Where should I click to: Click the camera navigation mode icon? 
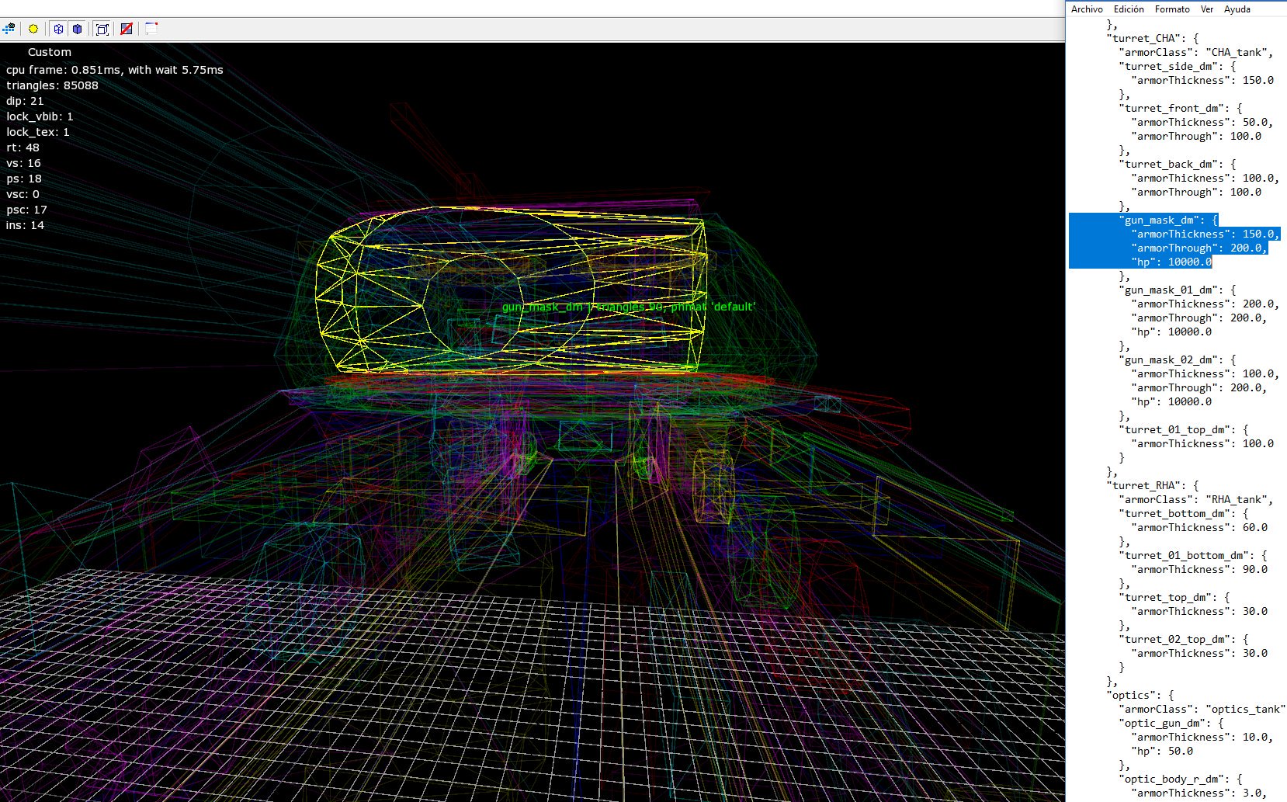[9, 29]
